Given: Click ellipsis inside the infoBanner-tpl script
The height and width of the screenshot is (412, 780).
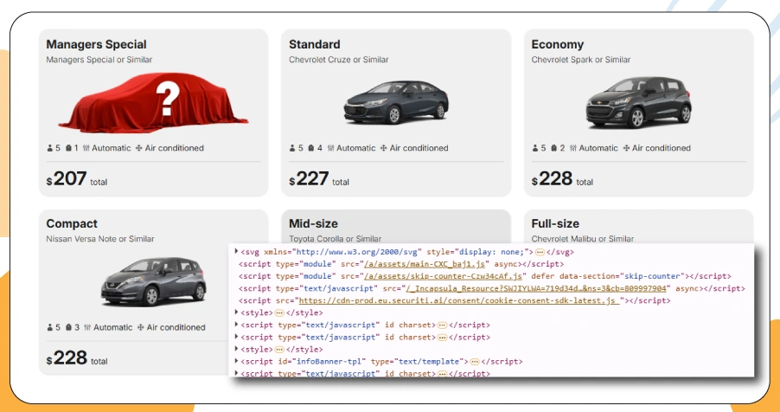Looking at the screenshot, I should click(474, 361).
